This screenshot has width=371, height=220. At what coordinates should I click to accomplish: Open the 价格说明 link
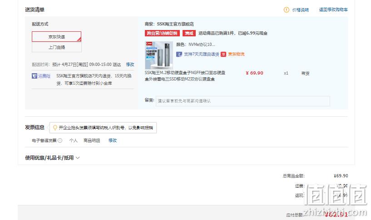(300, 10)
